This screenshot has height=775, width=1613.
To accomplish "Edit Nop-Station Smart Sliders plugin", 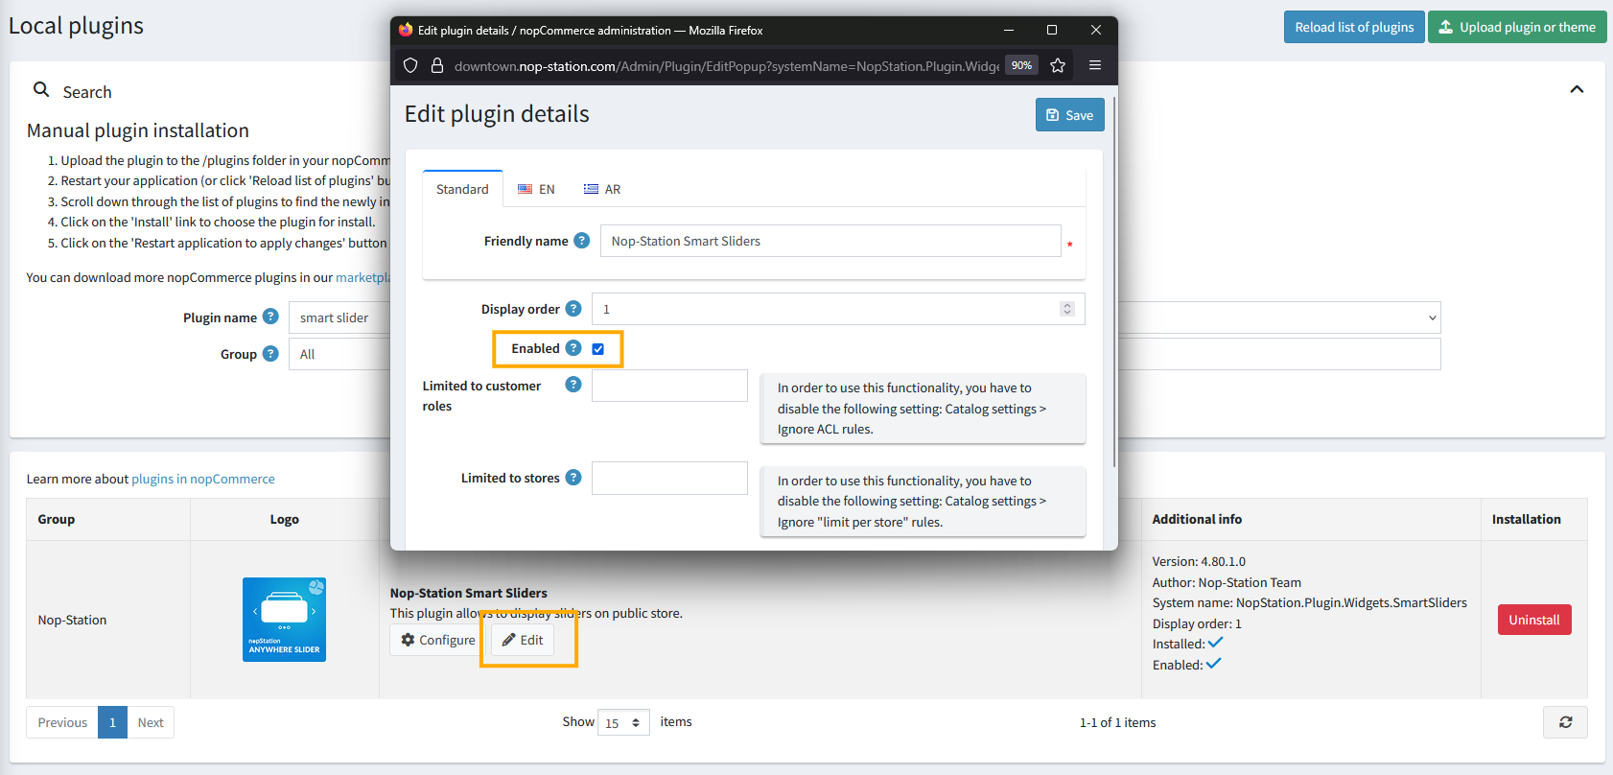I will (x=523, y=640).
